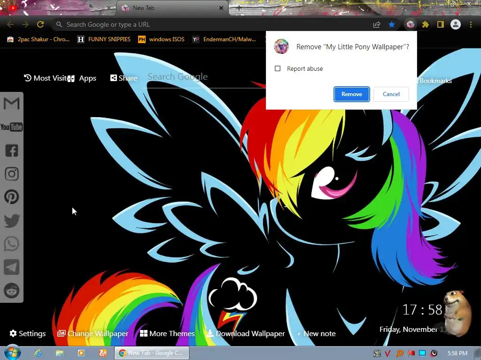This screenshot has width=481, height=360.
Task: Open the Apps menu
Action: click(82, 78)
